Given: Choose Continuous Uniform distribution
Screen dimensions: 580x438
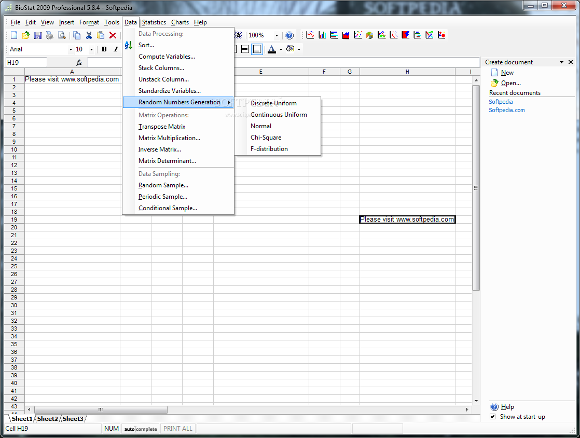Looking at the screenshot, I should tap(278, 115).
